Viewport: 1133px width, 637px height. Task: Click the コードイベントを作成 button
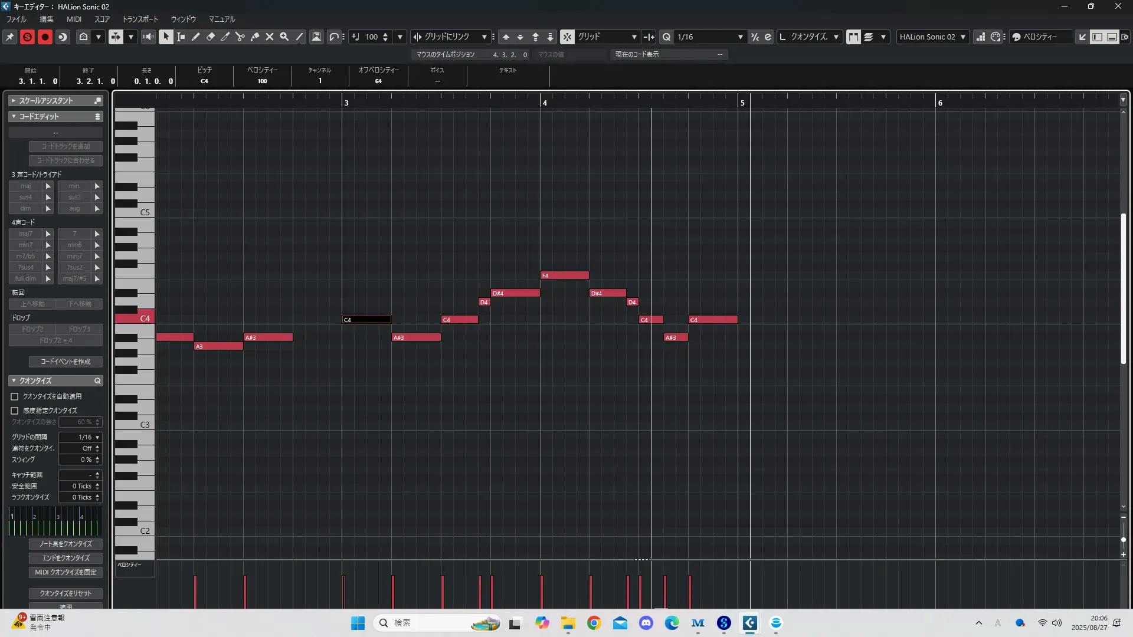[66, 362]
